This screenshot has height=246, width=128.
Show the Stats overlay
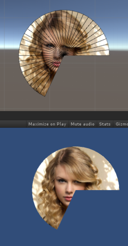click(105, 124)
